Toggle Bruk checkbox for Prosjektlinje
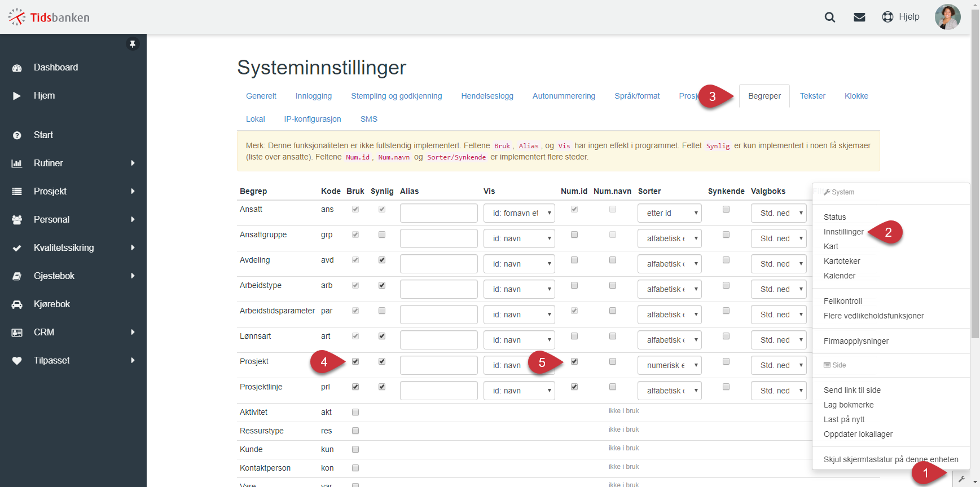 (x=355, y=387)
